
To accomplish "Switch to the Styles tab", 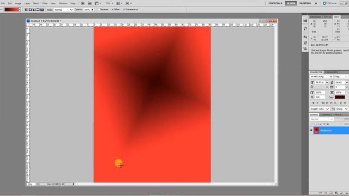I will 327,17.
